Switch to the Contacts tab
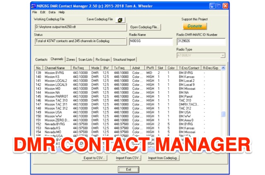The image size is (265, 175). [x=41, y=60]
